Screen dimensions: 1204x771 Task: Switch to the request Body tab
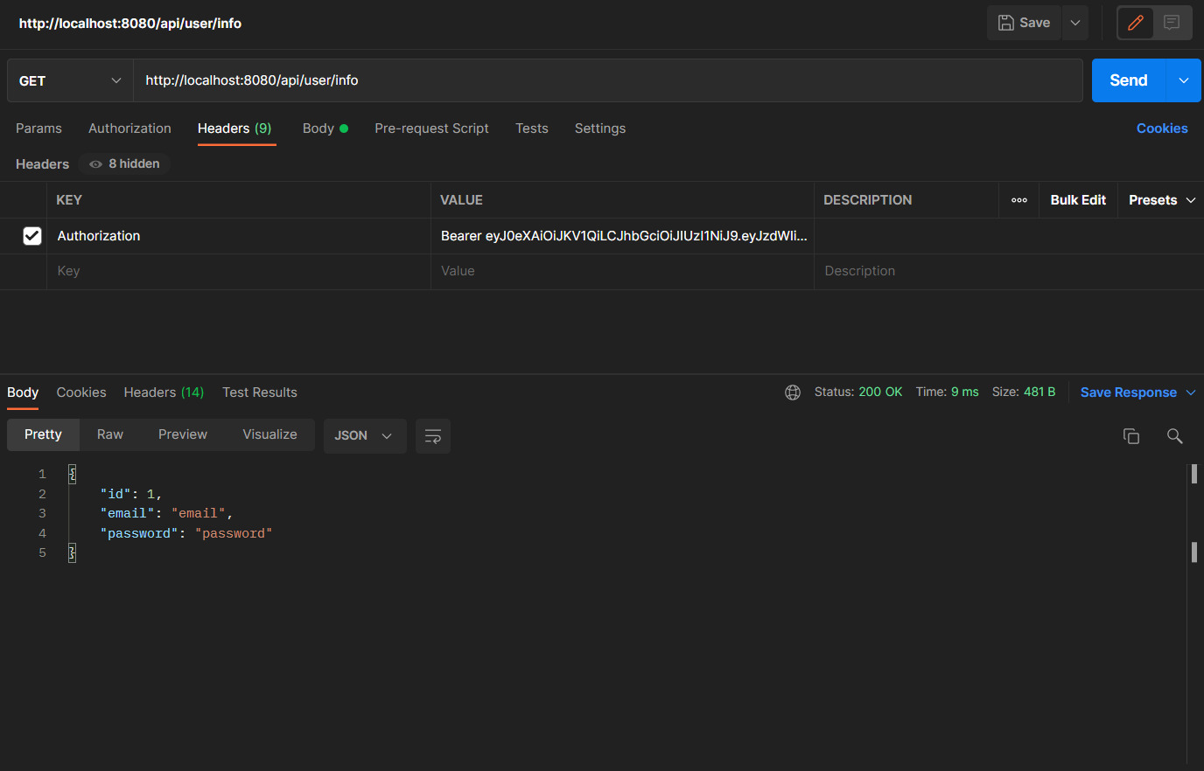tap(325, 128)
